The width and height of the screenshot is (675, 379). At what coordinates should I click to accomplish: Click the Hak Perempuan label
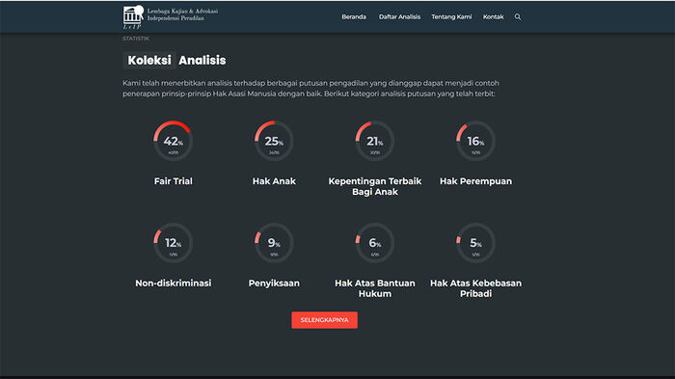click(475, 181)
